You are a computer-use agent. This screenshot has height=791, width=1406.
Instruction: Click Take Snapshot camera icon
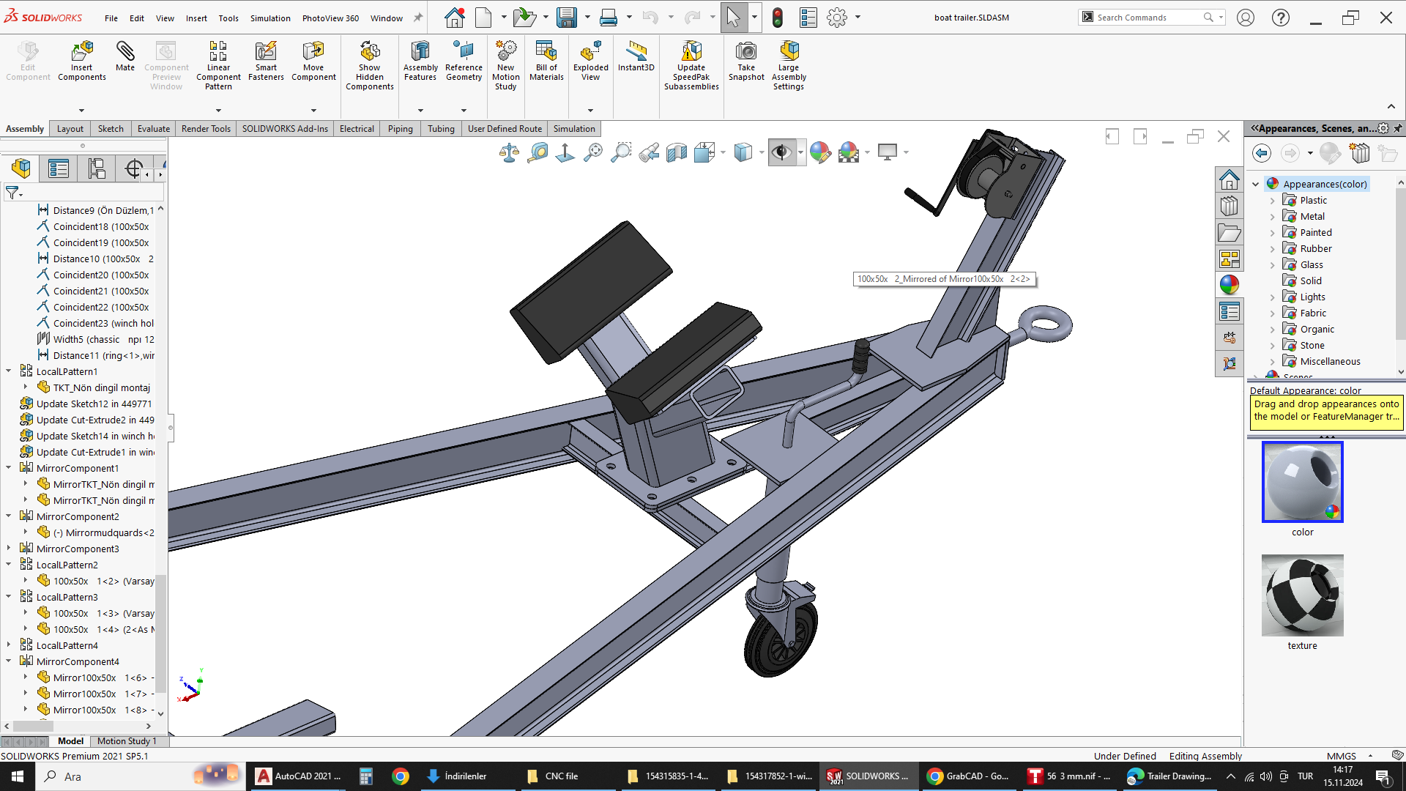[746, 51]
